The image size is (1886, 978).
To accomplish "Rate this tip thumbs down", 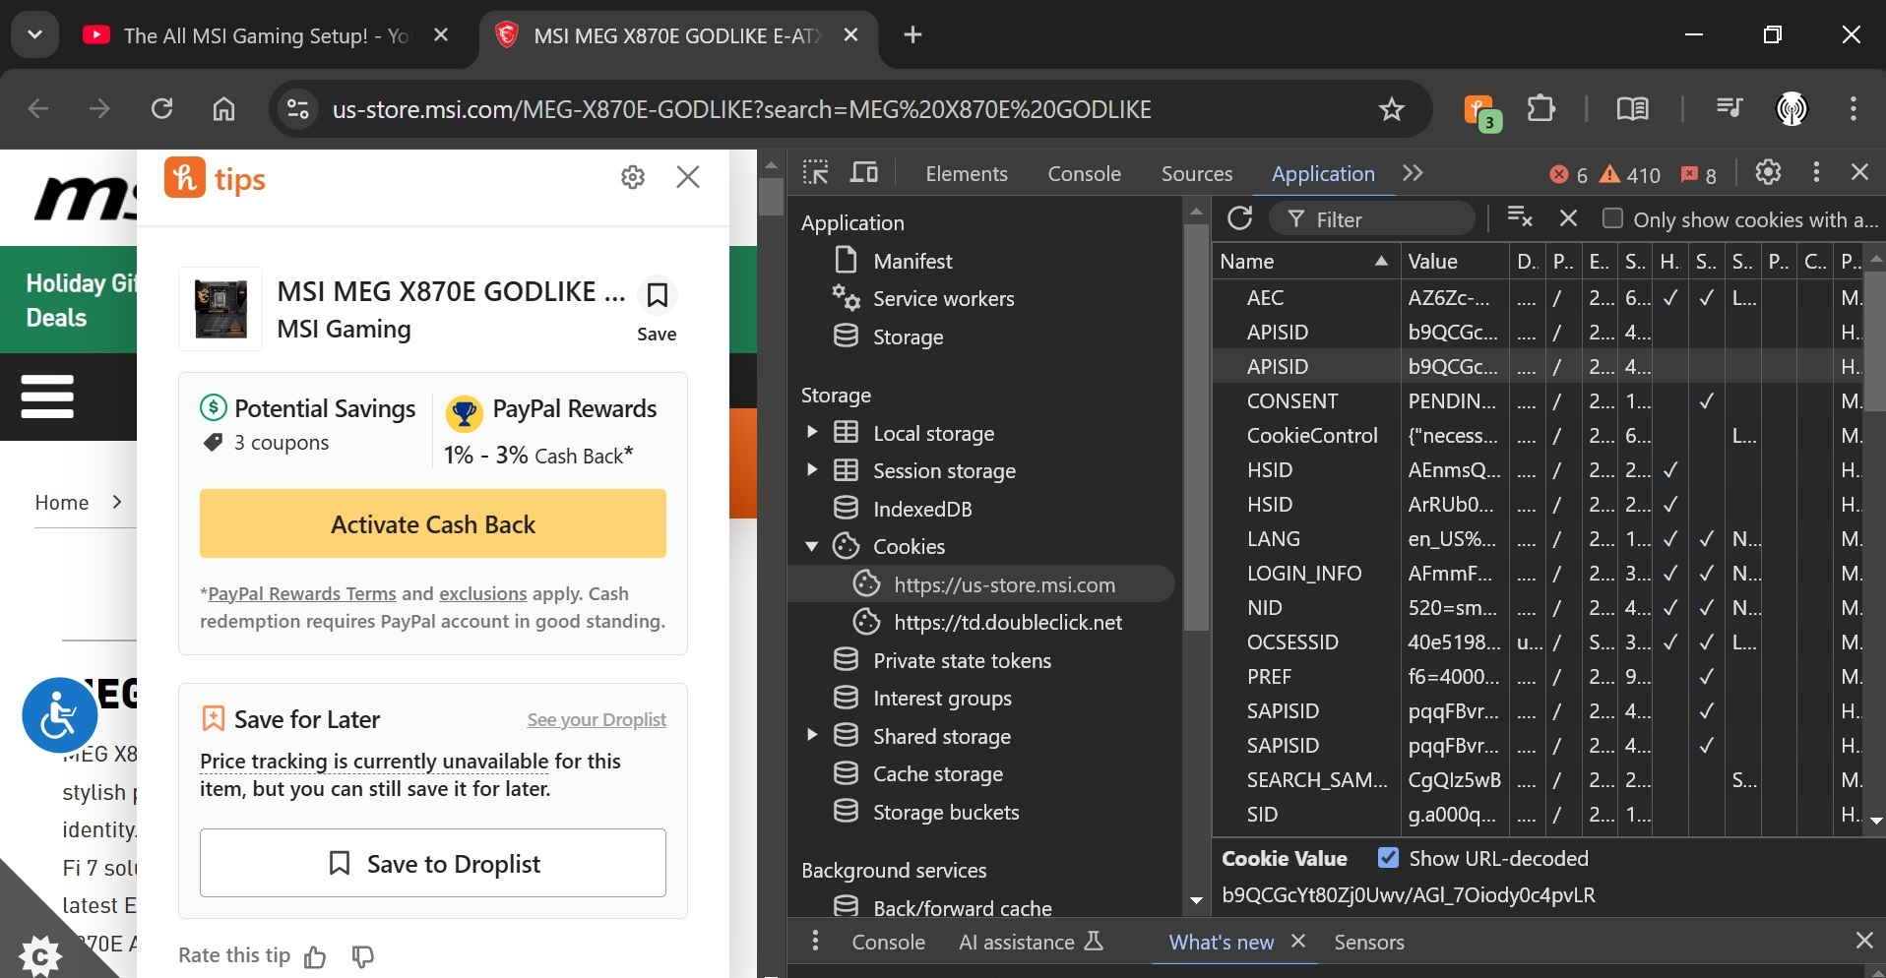I will pos(363,956).
